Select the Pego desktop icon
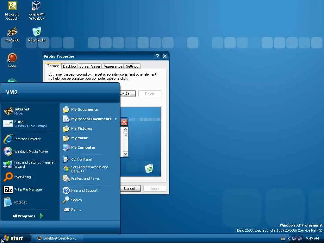This screenshot has height=243, width=324. point(12,61)
